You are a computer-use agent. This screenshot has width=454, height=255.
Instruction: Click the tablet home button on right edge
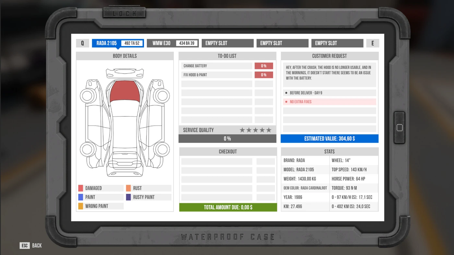pos(400,127)
